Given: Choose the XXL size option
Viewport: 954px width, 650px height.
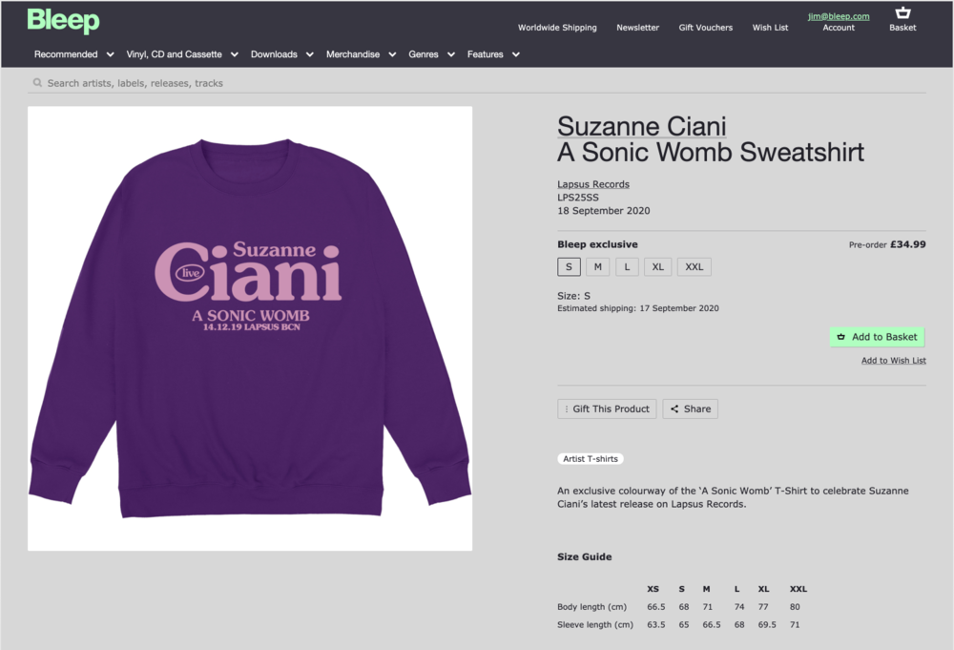Looking at the screenshot, I should (x=695, y=267).
